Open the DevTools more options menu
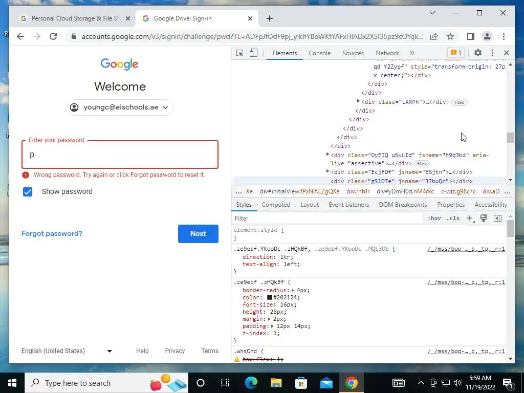This screenshot has width=524, height=393. (x=492, y=53)
